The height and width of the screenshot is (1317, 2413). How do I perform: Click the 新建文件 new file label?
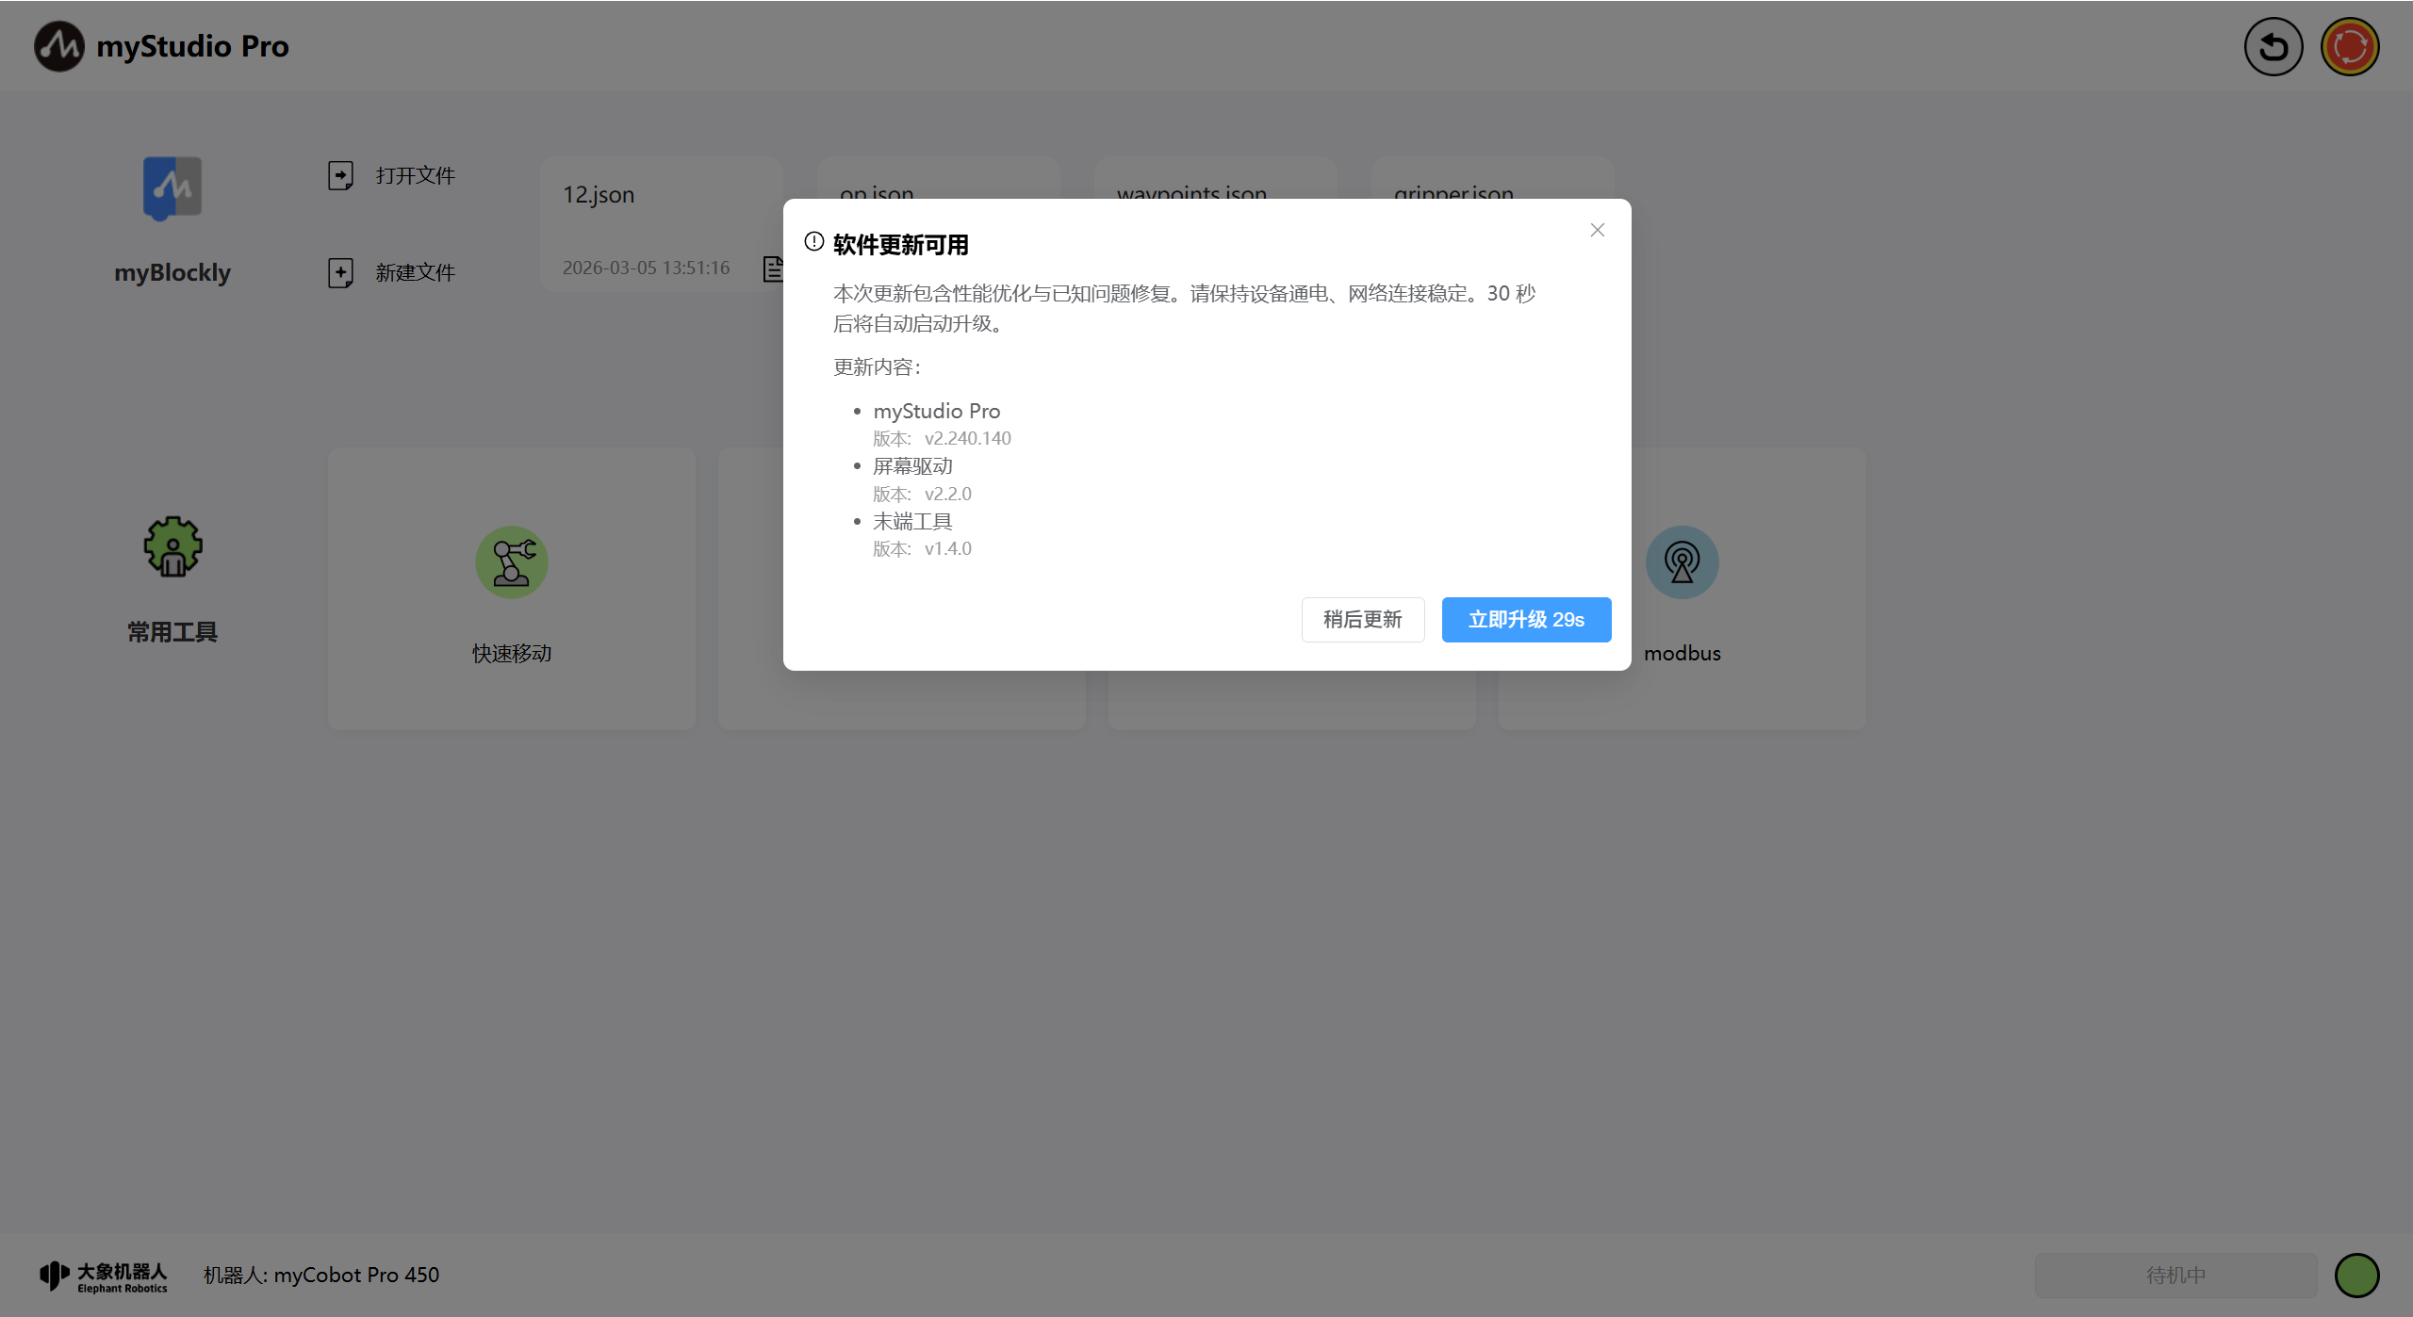(x=415, y=273)
